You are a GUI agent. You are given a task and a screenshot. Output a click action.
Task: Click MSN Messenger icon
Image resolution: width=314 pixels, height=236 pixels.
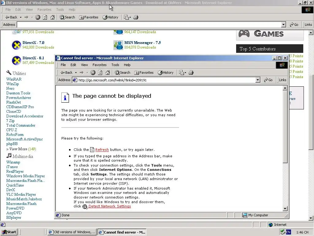118,45
